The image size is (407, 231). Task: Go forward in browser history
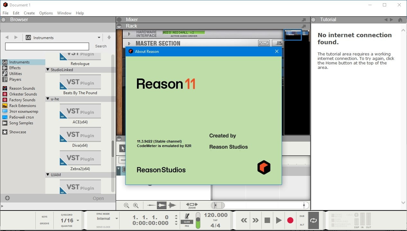pyautogui.click(x=16, y=37)
